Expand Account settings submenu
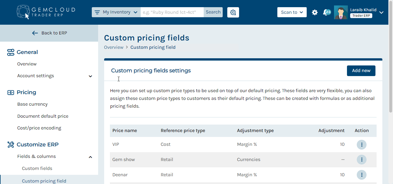393x184 pixels. 90,76
